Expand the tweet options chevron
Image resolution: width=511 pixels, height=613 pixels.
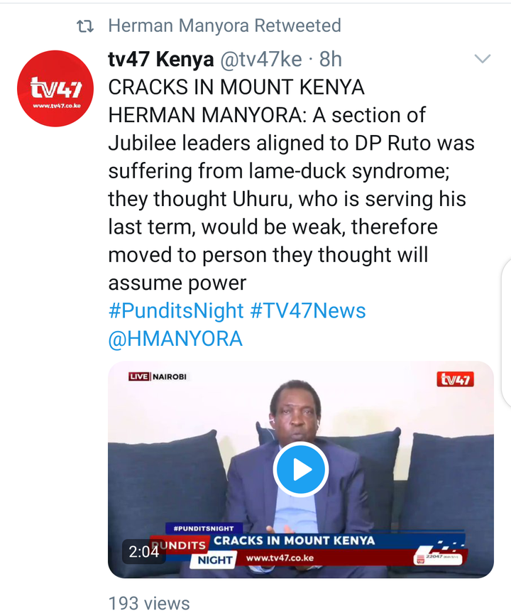(482, 59)
